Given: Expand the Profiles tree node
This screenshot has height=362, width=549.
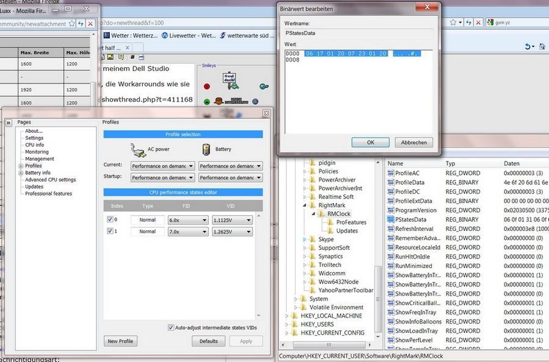Looking at the screenshot, I should click(x=21, y=166).
